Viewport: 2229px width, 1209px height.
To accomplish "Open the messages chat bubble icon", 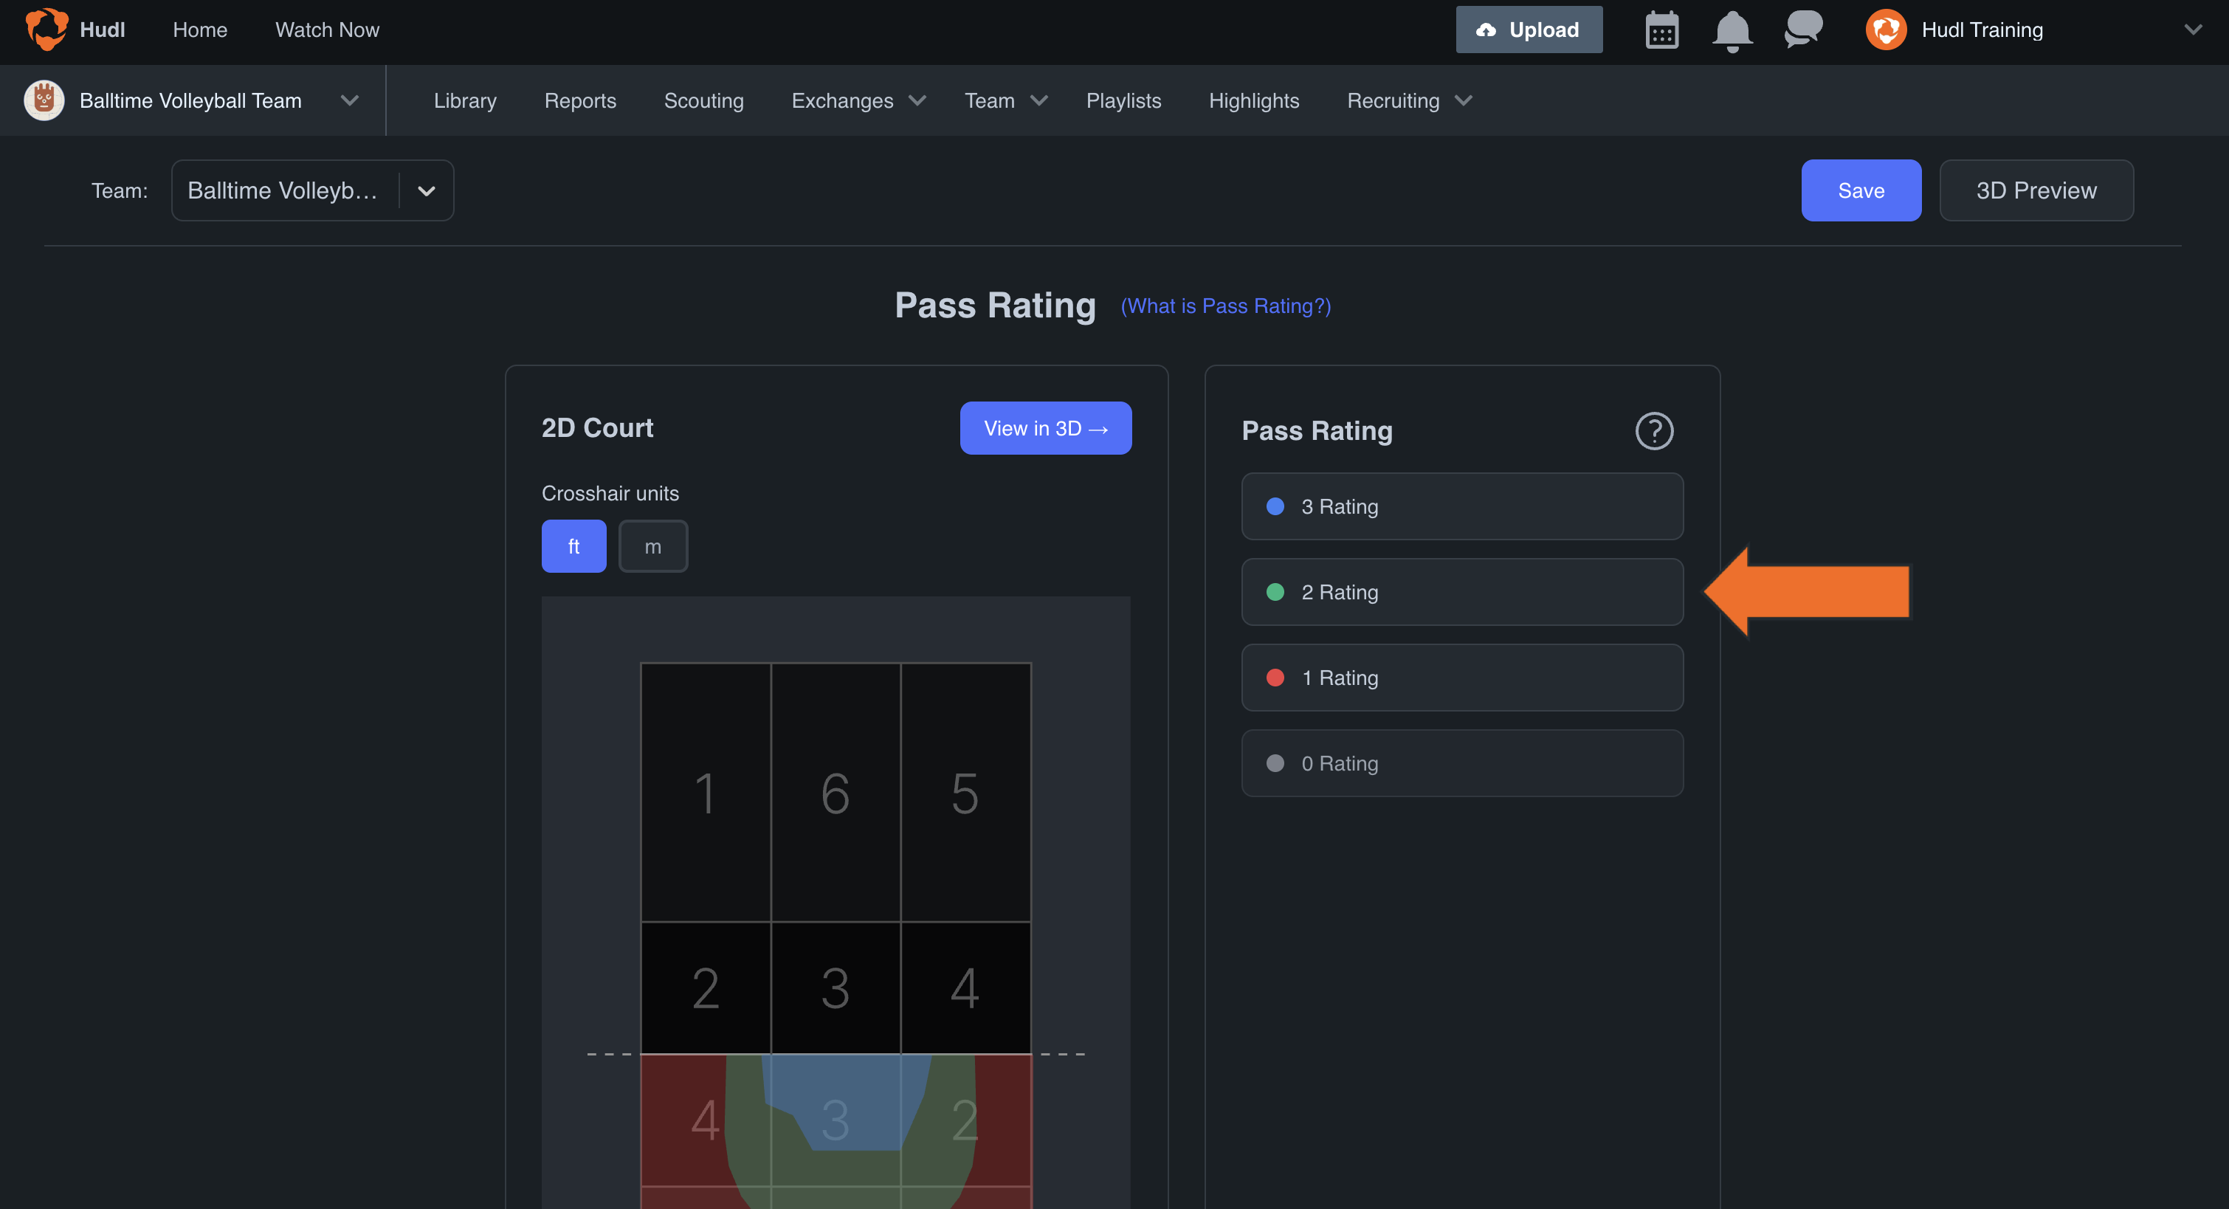I will point(1803,30).
